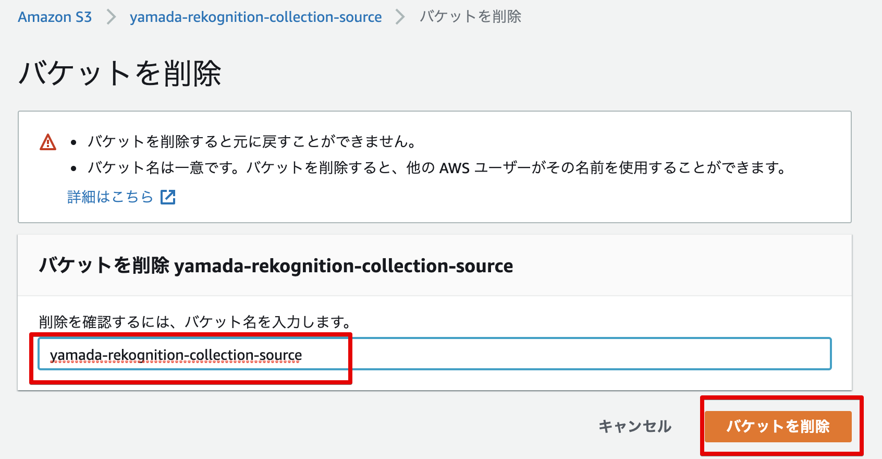Click the キャンセル button
The image size is (882, 459).
tap(635, 426)
